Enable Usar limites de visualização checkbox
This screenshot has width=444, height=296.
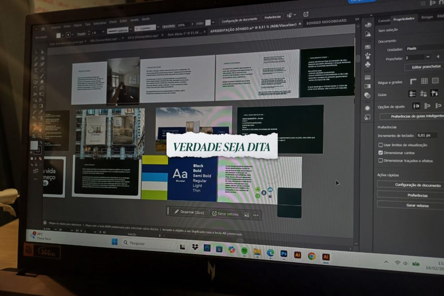tap(380, 145)
